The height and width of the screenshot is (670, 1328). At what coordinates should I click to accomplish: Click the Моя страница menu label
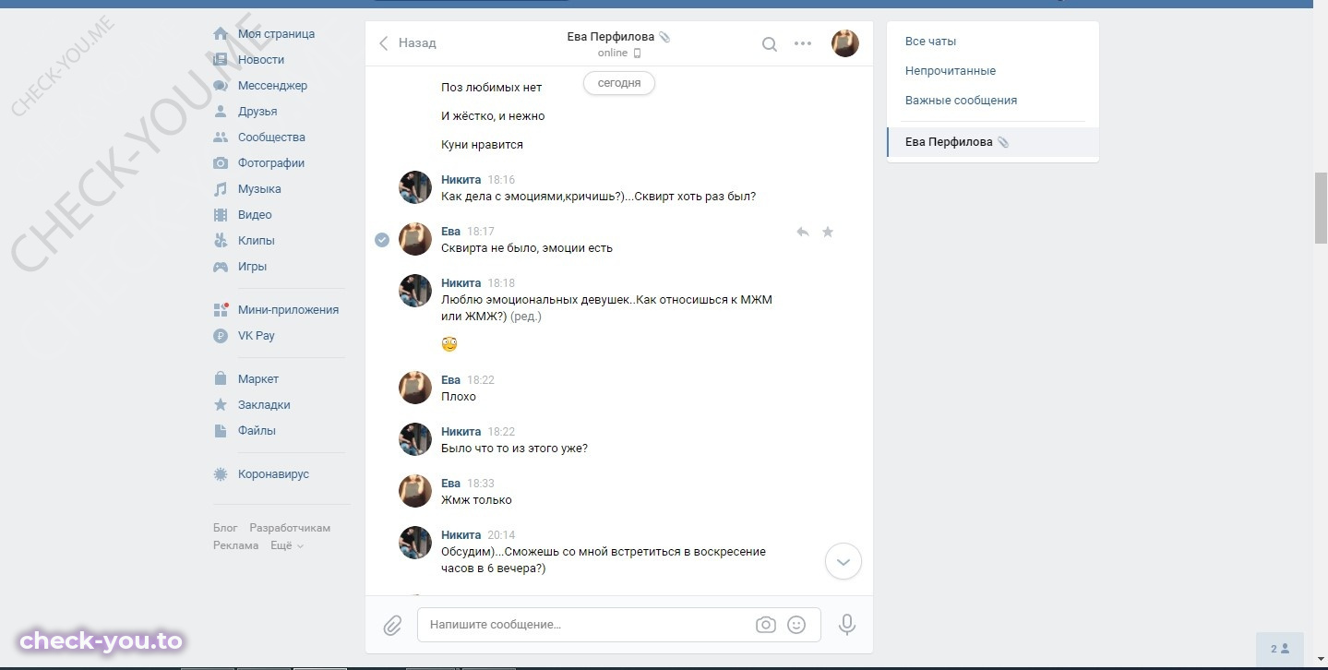point(276,34)
